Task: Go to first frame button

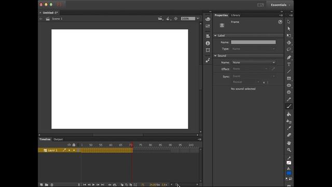Action: coord(84,185)
